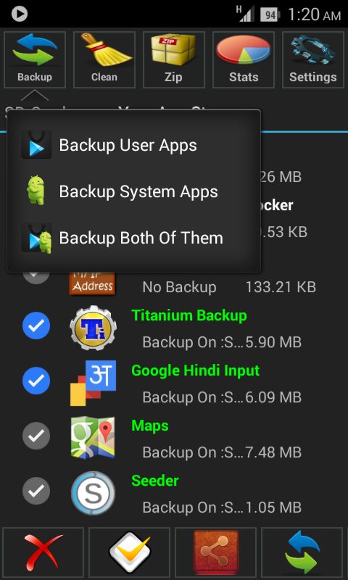348x580 pixels.
Task: Open the play icon notification in status bar
Action: (20, 14)
